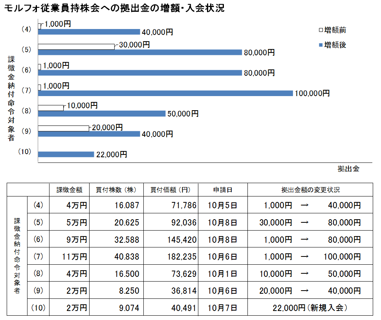Click the 10月5日 application date cell
Screen dimensions: 381x320
(223, 205)
